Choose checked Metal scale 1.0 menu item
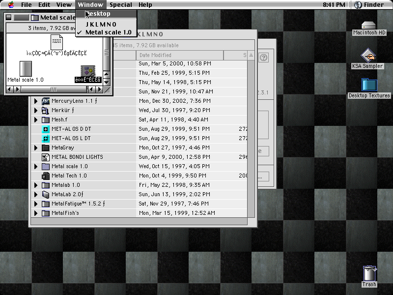Image resolution: width=393 pixels, height=295 pixels. click(106, 32)
